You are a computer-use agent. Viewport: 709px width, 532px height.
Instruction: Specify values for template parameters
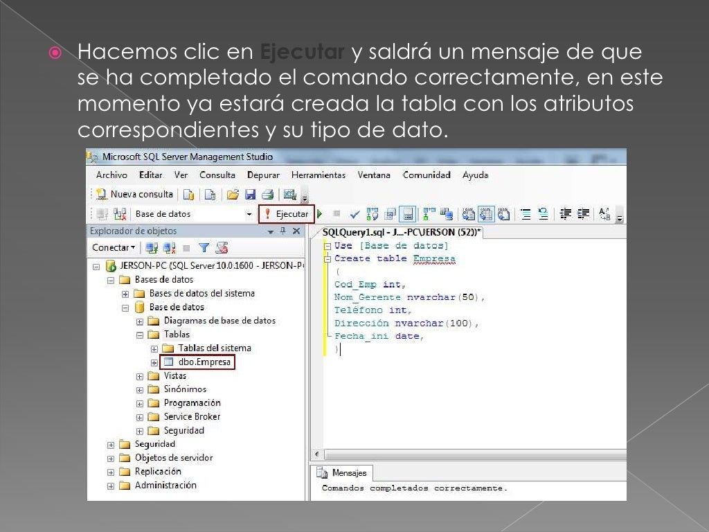(604, 214)
